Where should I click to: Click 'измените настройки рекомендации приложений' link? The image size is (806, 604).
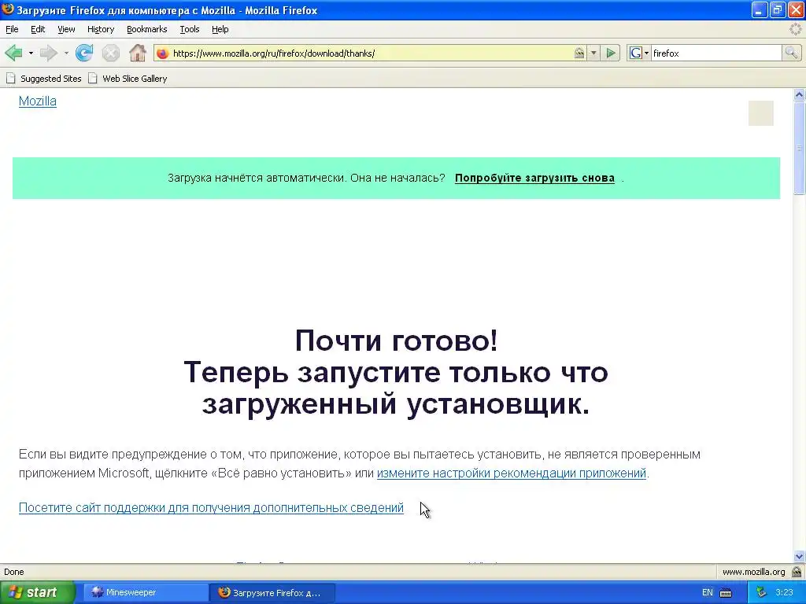point(512,473)
